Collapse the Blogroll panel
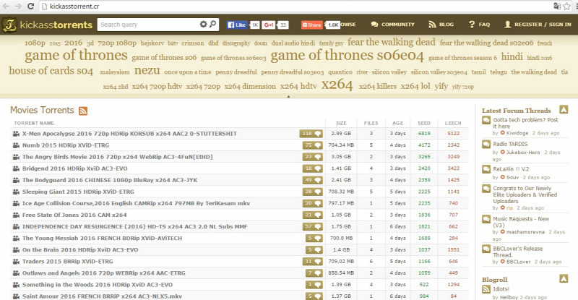Viewport: 578px width, 300px height. [x=564, y=278]
